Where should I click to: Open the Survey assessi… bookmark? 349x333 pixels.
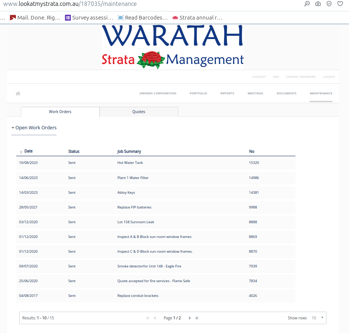click(89, 18)
